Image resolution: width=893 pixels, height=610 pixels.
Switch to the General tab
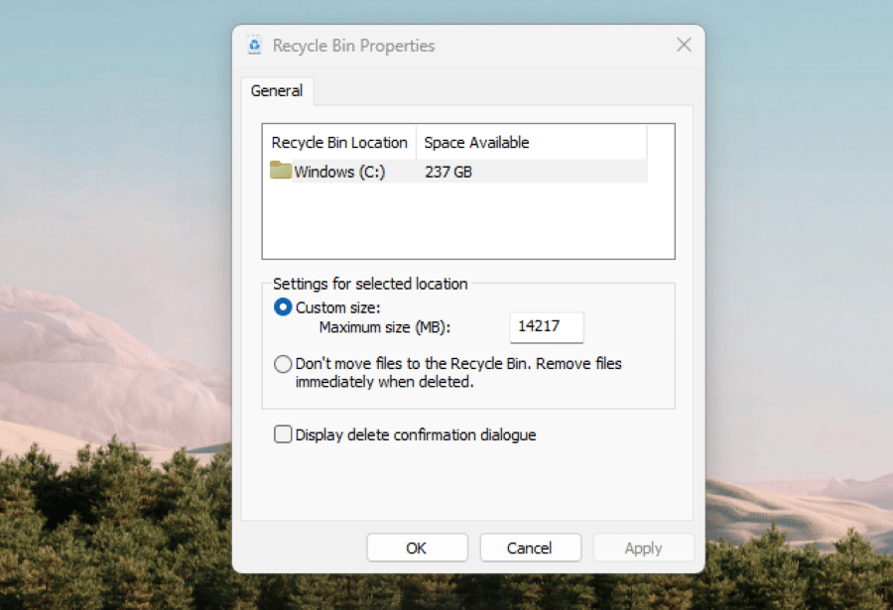tap(277, 91)
